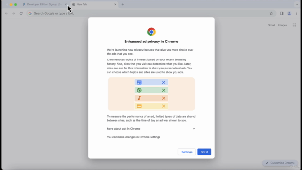Open Images link
302x170 pixels.
pos(282,25)
